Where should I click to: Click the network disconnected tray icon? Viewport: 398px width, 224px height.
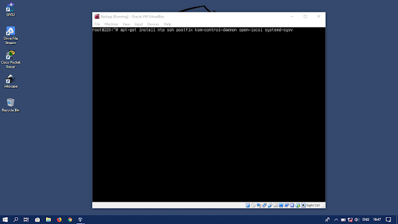click(350, 220)
